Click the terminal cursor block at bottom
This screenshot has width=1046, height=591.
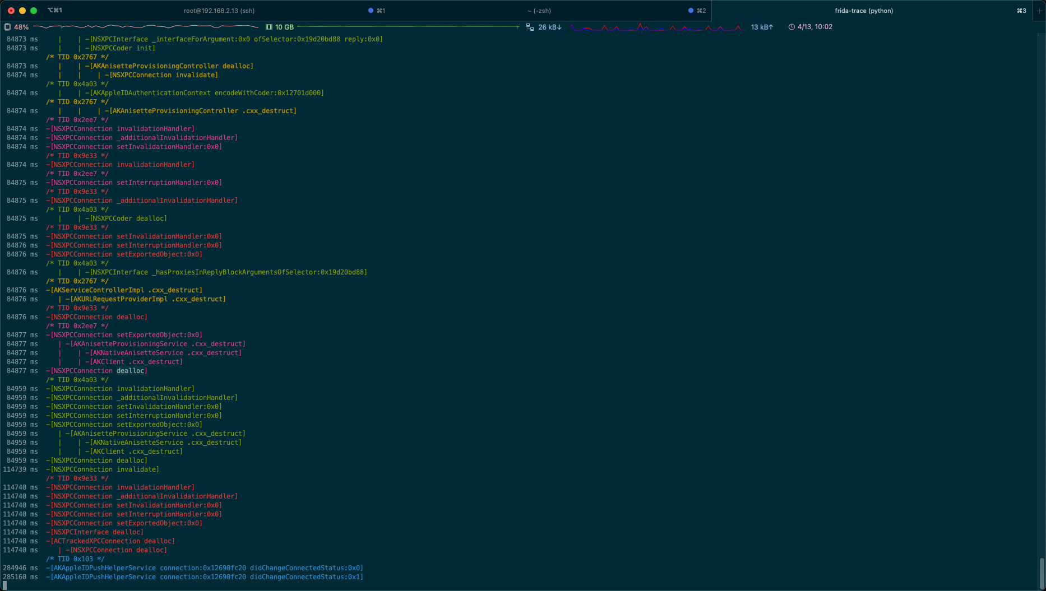(x=5, y=586)
